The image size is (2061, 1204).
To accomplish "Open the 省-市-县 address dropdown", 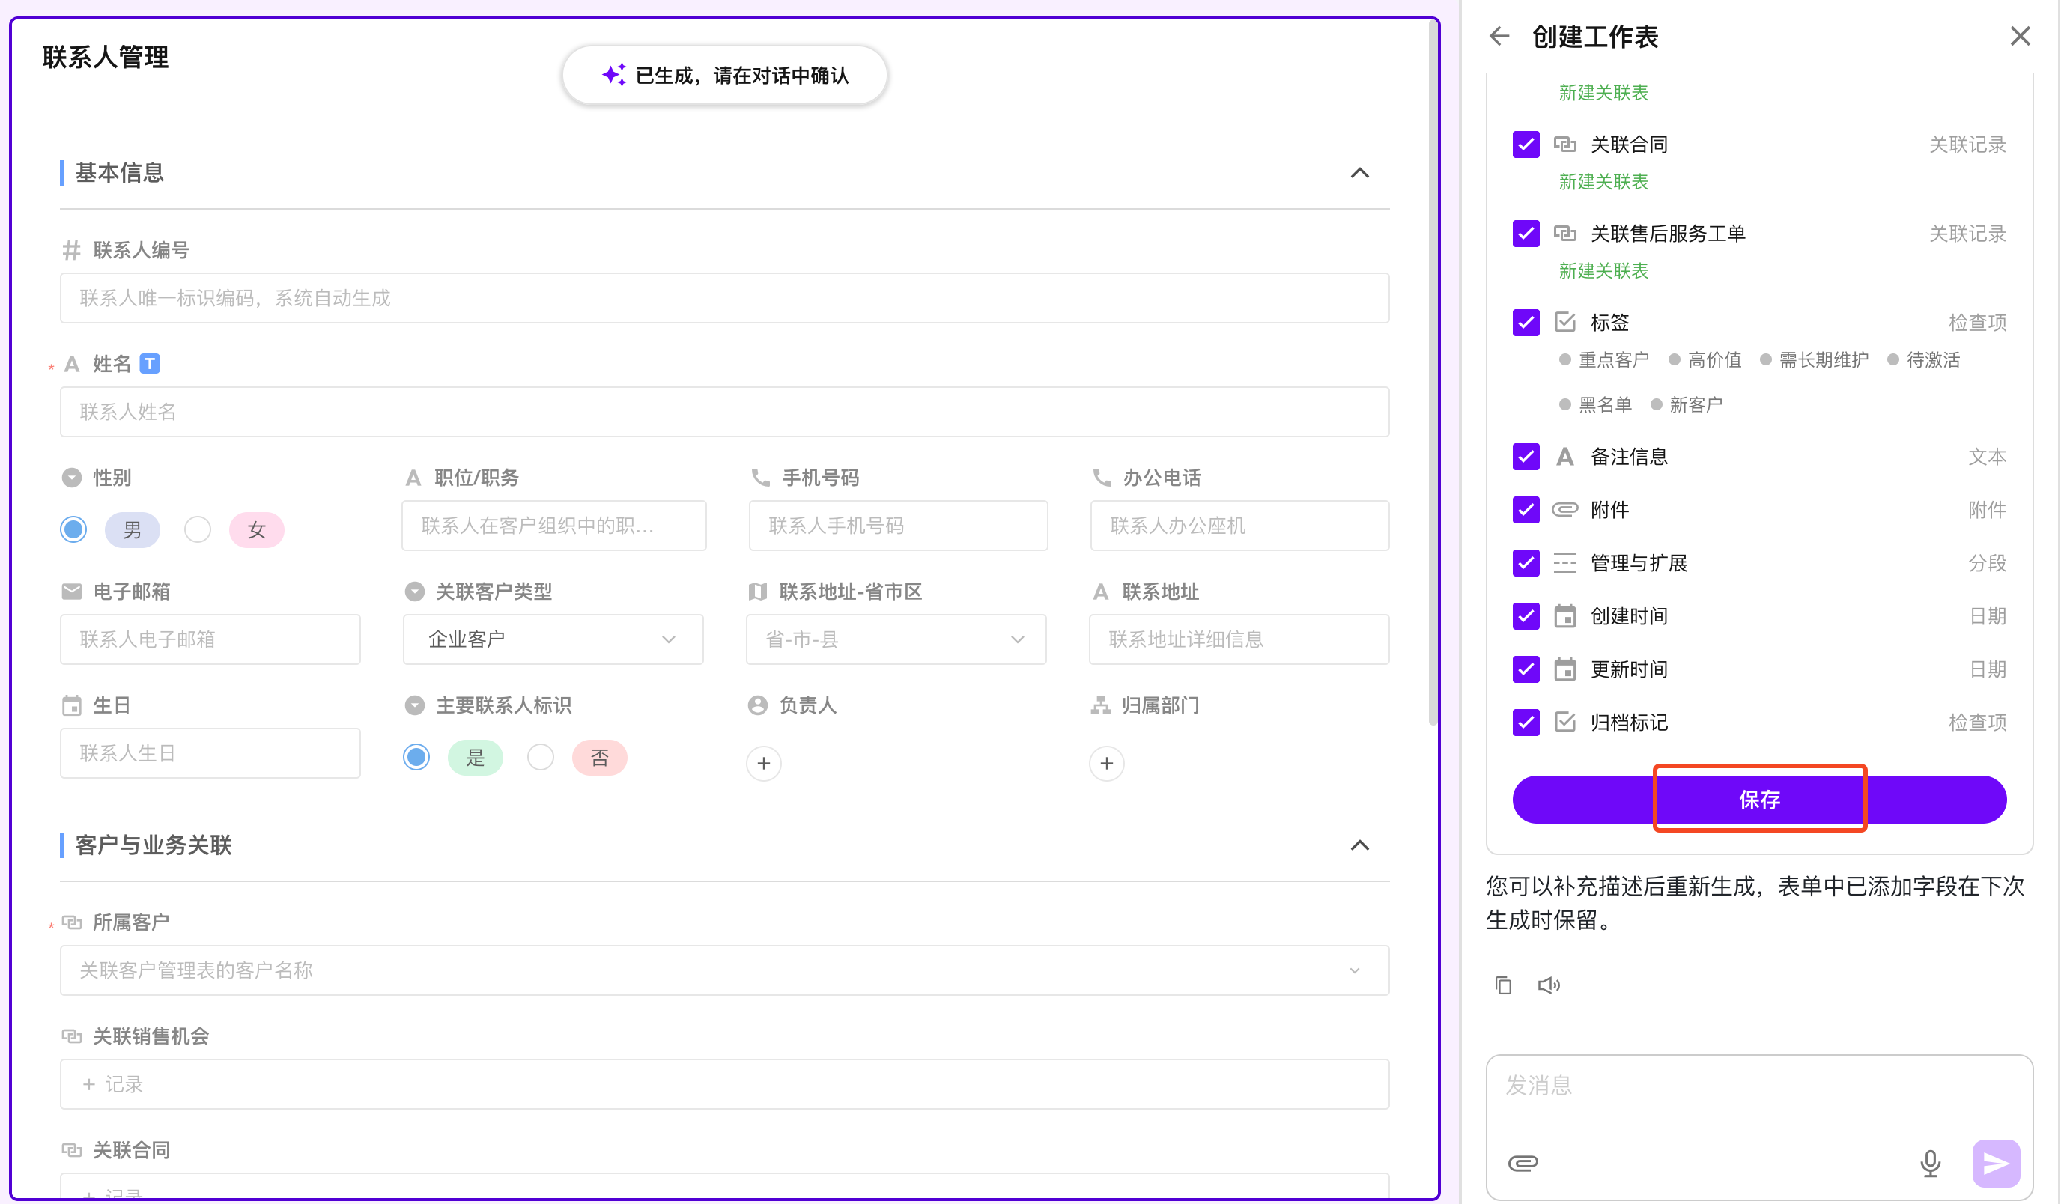I will tap(896, 639).
